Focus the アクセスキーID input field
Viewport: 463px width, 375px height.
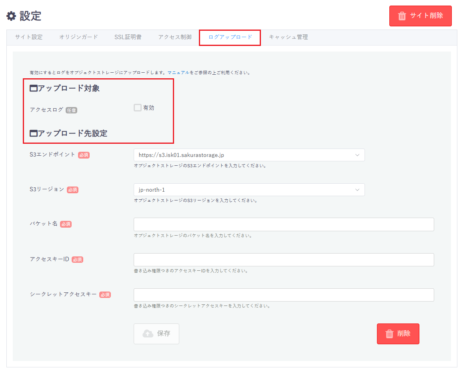tap(283, 260)
